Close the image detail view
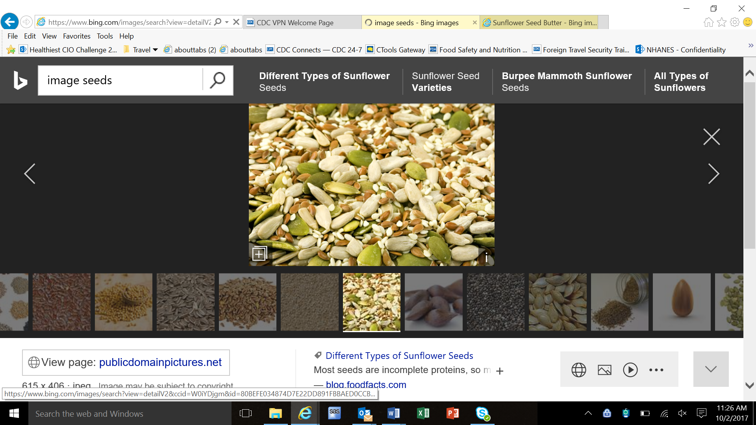Image resolution: width=756 pixels, height=425 pixels. click(712, 137)
